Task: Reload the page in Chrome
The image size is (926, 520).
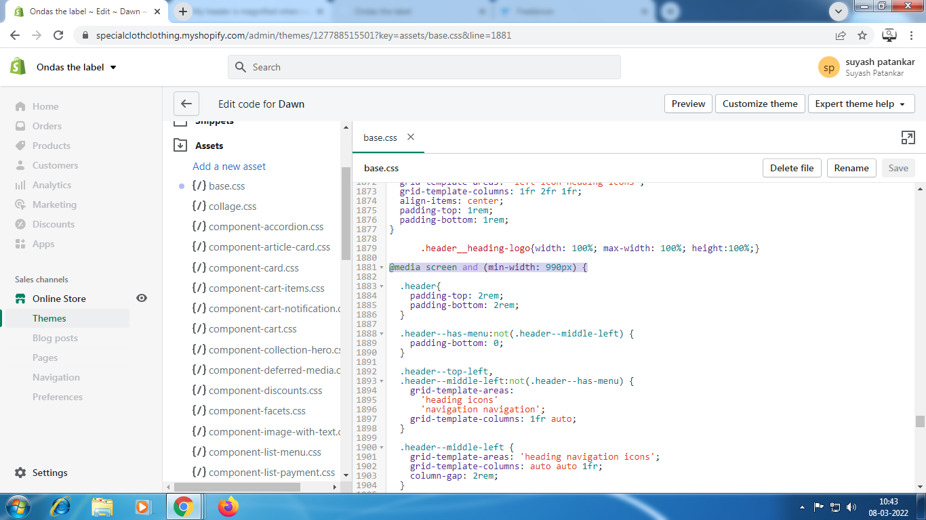Action: (x=58, y=35)
